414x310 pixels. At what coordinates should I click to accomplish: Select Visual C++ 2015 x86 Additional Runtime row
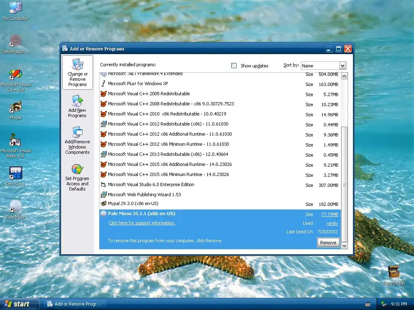coord(220,165)
